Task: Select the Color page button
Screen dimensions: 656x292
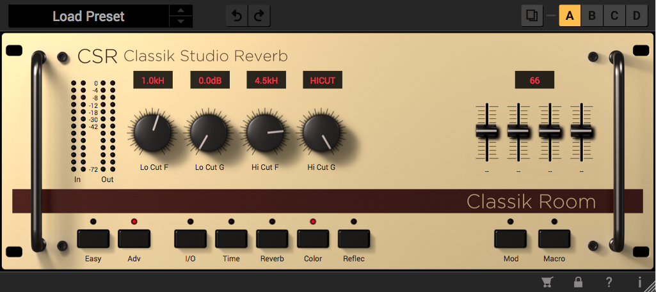Action: coord(313,238)
